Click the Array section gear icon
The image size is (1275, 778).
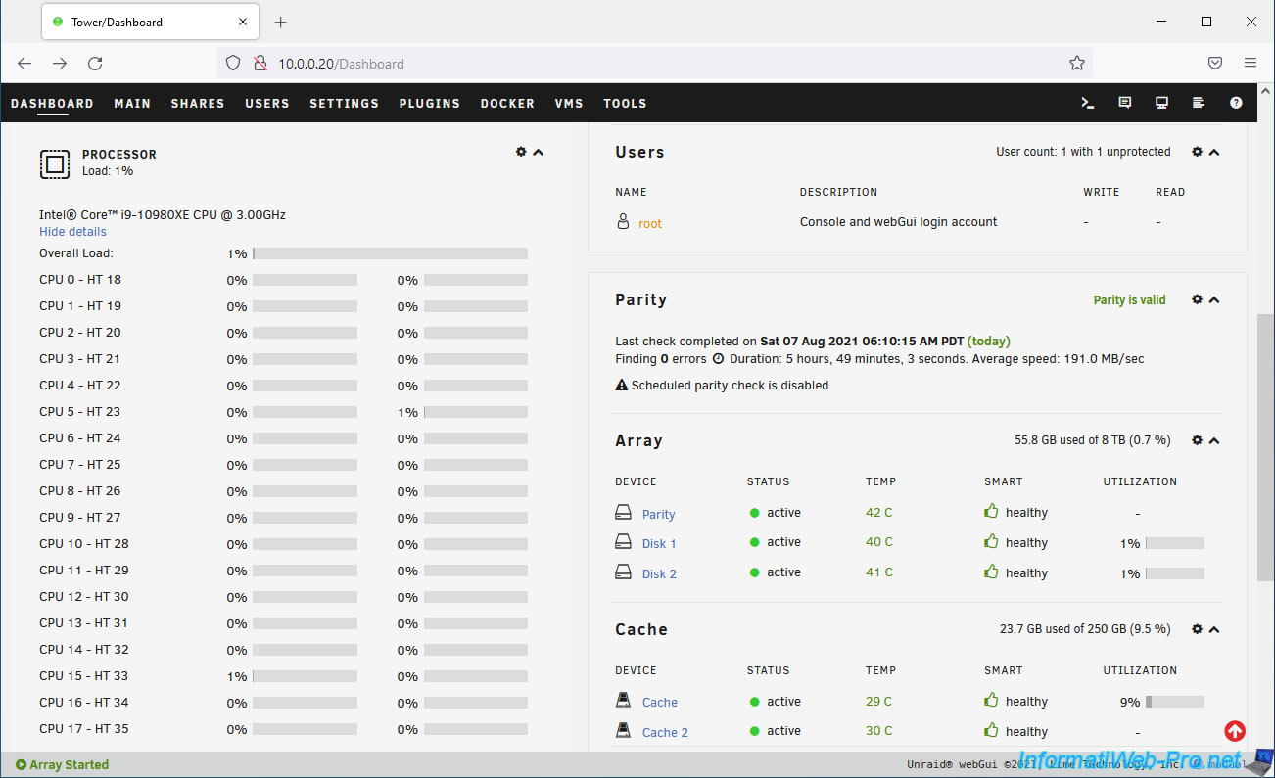[1197, 440]
